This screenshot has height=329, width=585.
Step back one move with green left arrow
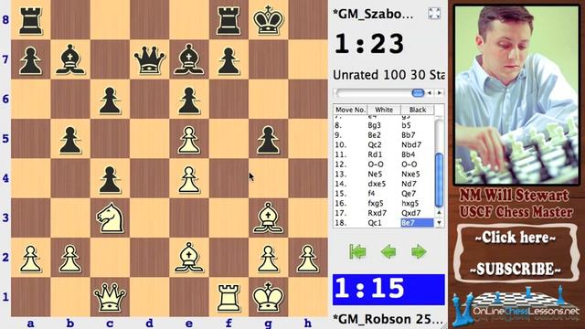click(x=388, y=252)
